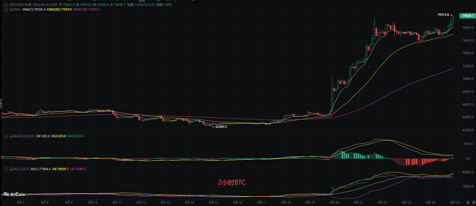Click the MACD alert bell icon
Image resolution: width=476 pixels, height=206 pixels.
(x=11, y=136)
